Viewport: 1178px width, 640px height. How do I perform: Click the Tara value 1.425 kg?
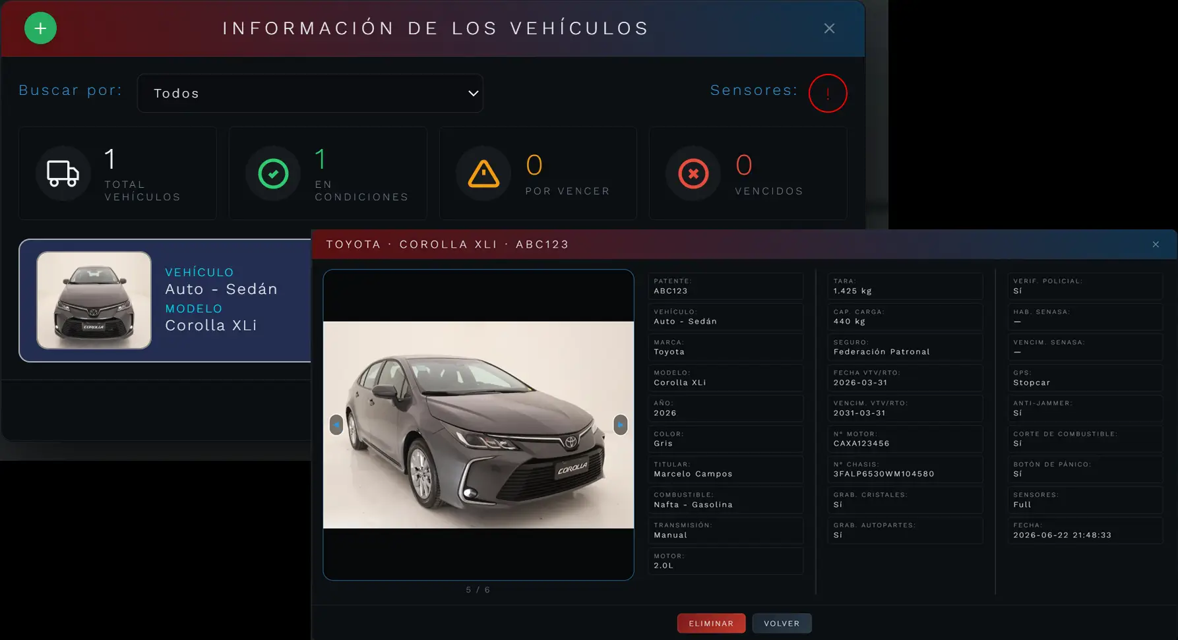pyautogui.click(x=852, y=291)
